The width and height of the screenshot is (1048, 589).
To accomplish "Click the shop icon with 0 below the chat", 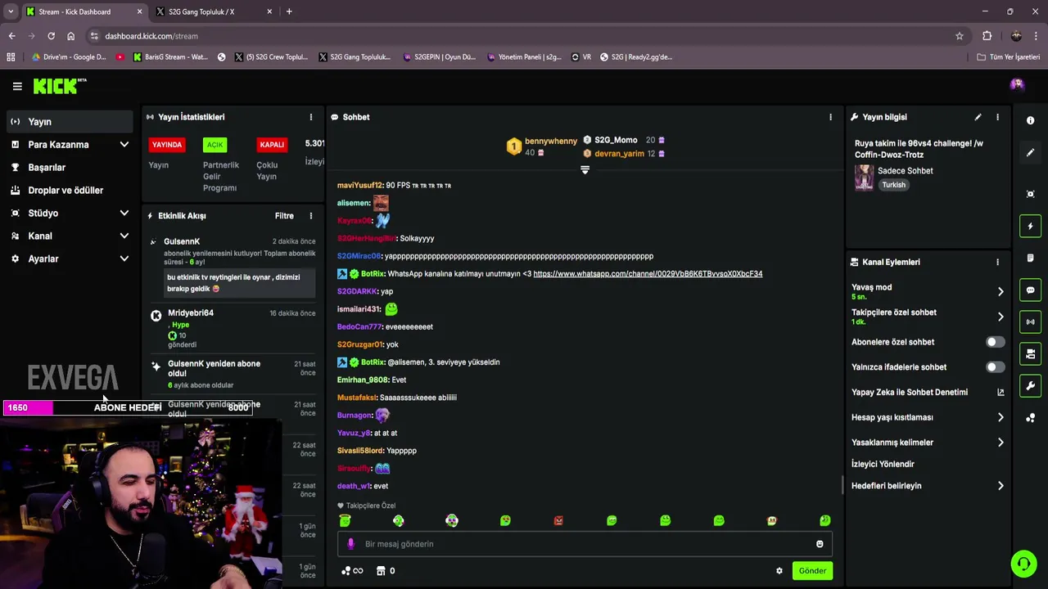I will (x=386, y=571).
